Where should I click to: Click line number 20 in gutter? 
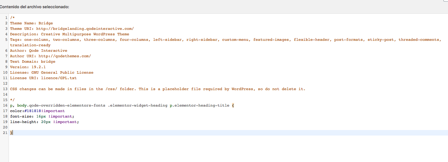click(x=5, y=127)
